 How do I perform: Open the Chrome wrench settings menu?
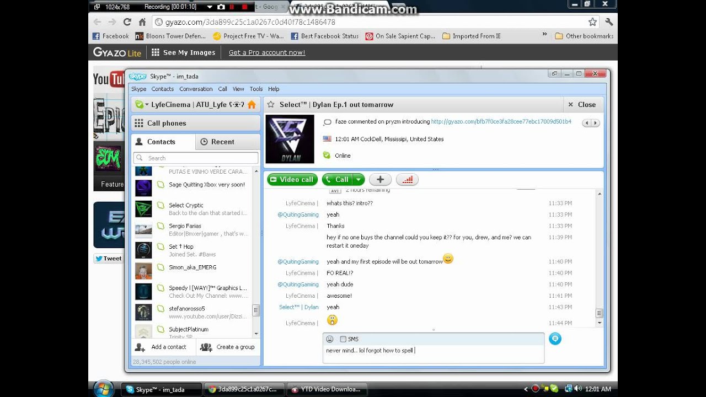(x=609, y=22)
